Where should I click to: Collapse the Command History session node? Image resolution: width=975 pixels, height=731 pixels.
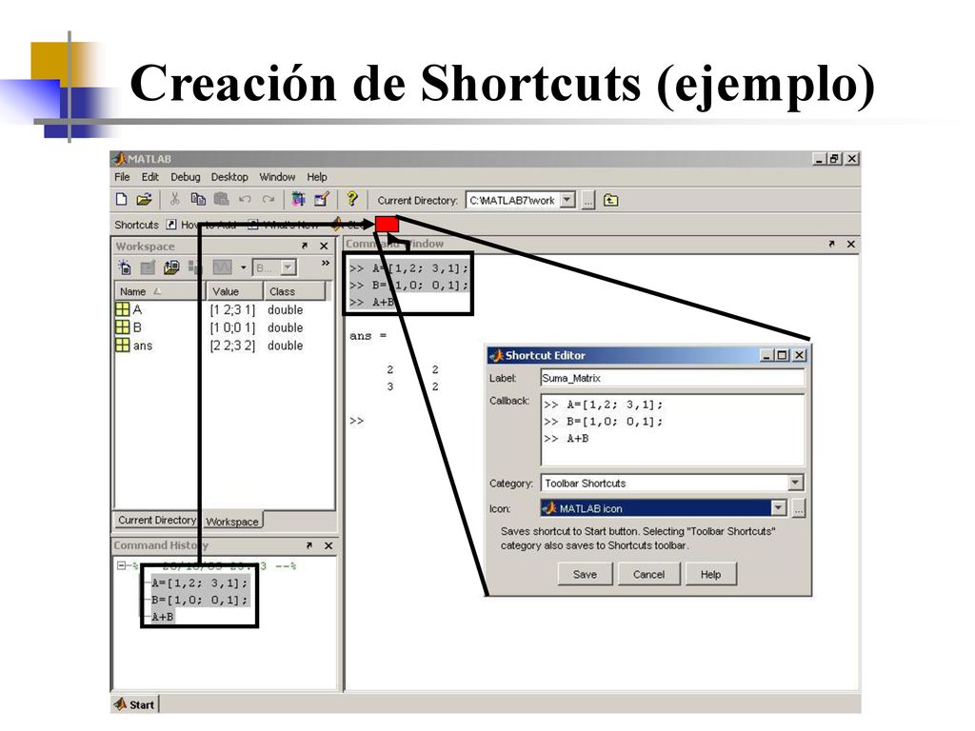(121, 565)
